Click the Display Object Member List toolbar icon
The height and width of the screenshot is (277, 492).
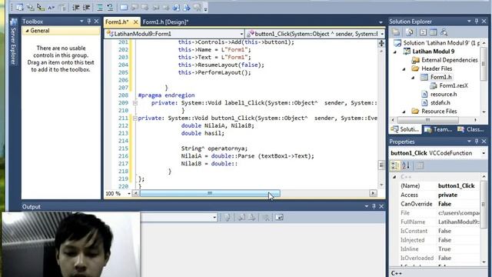pos(20,7)
